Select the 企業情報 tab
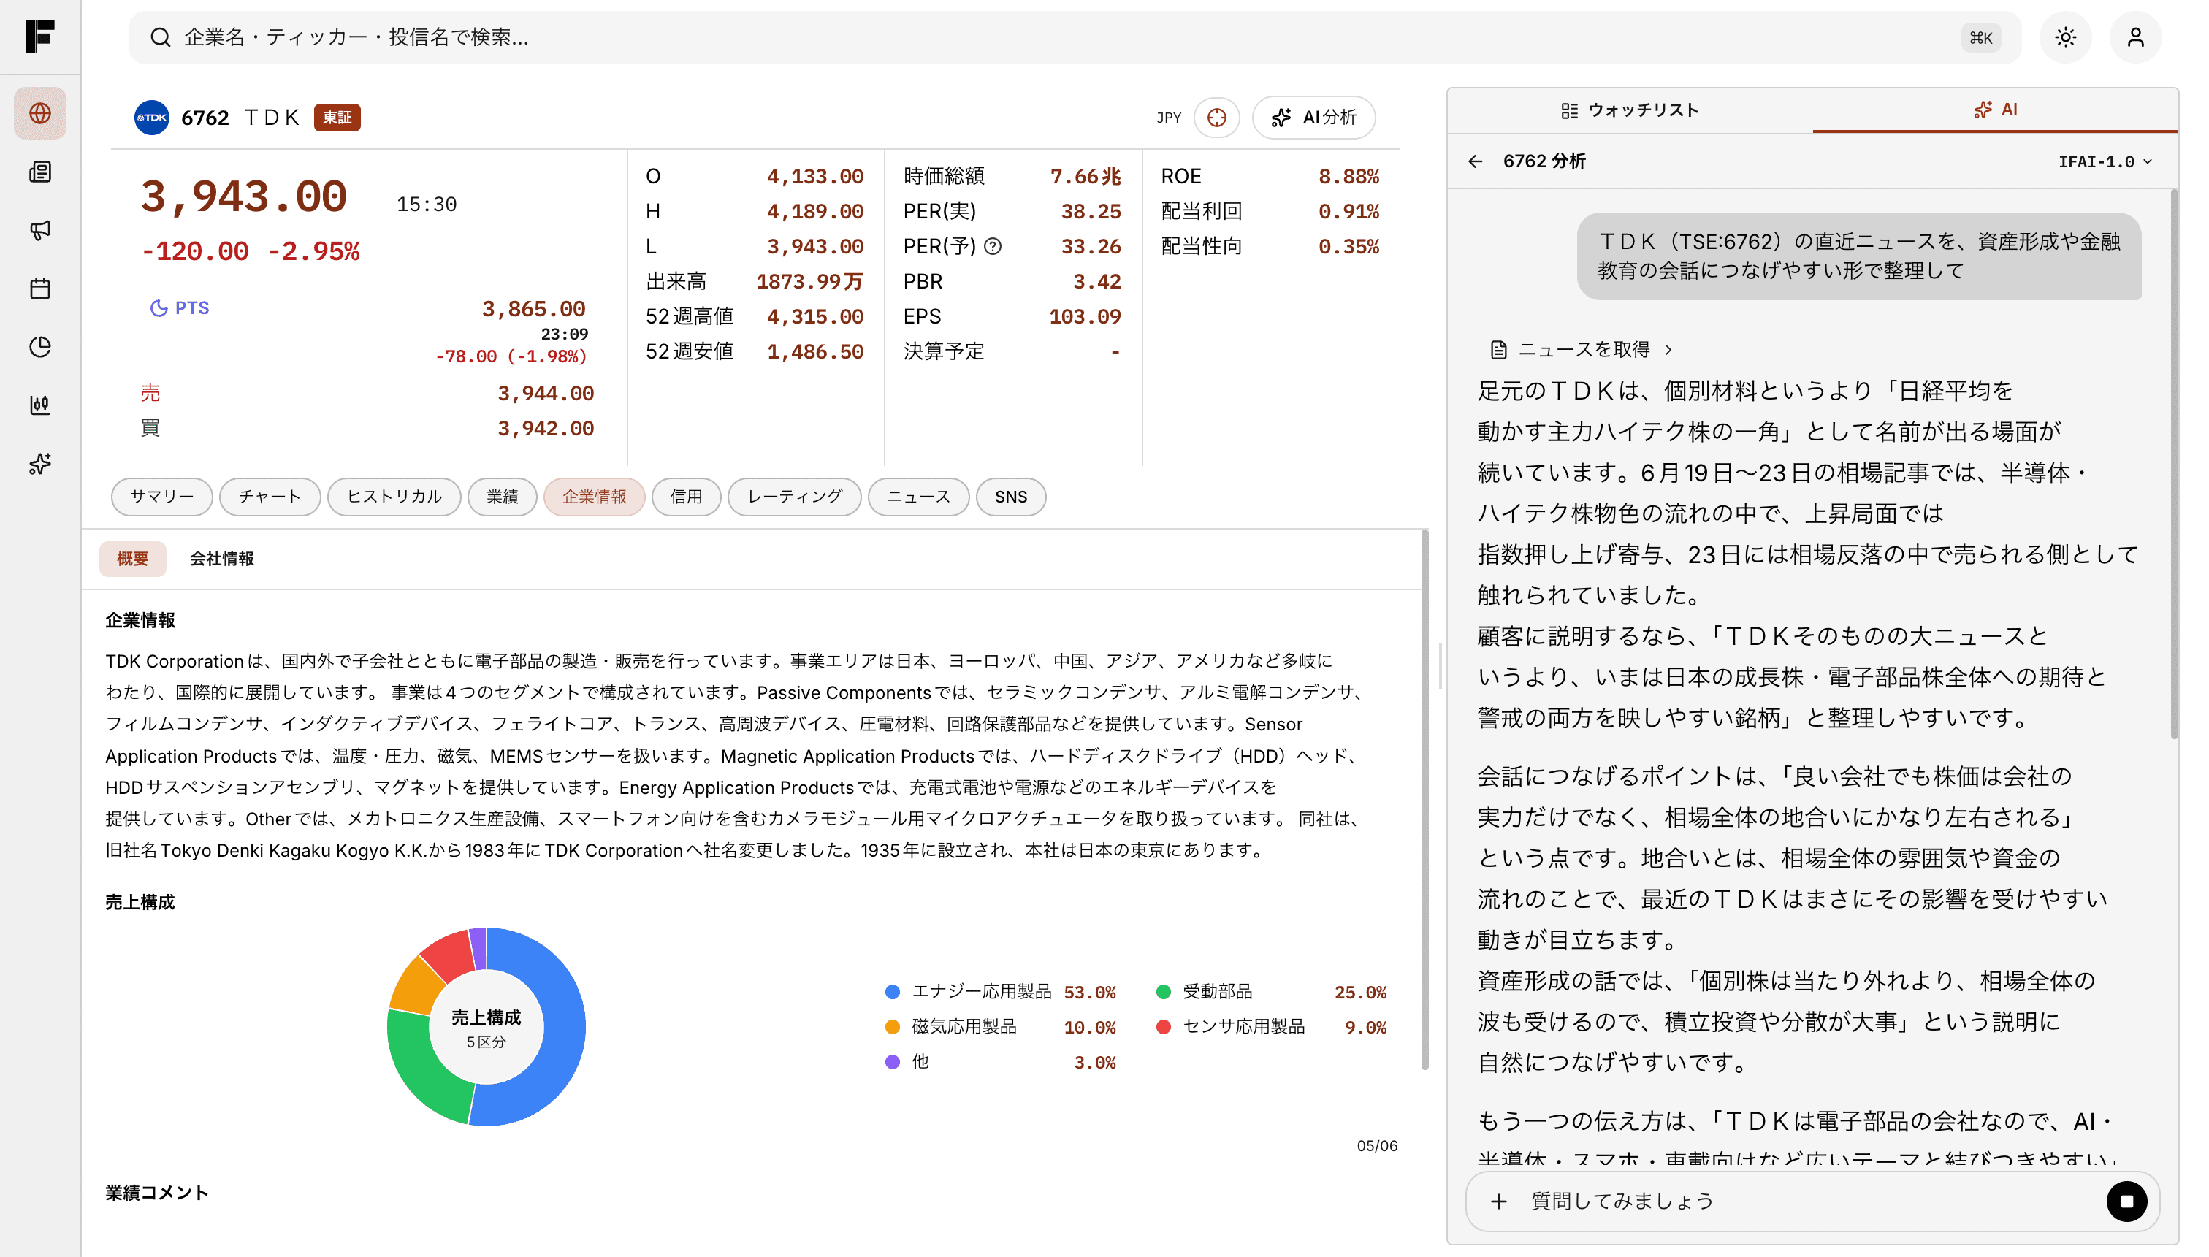This screenshot has height=1257, width=2209. pos(595,497)
